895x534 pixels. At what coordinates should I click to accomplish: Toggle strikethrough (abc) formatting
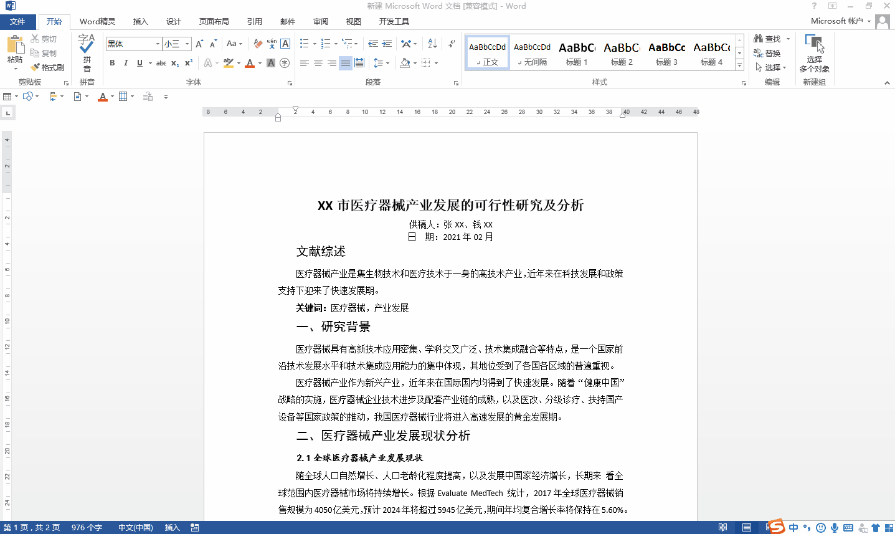pyautogui.click(x=161, y=63)
